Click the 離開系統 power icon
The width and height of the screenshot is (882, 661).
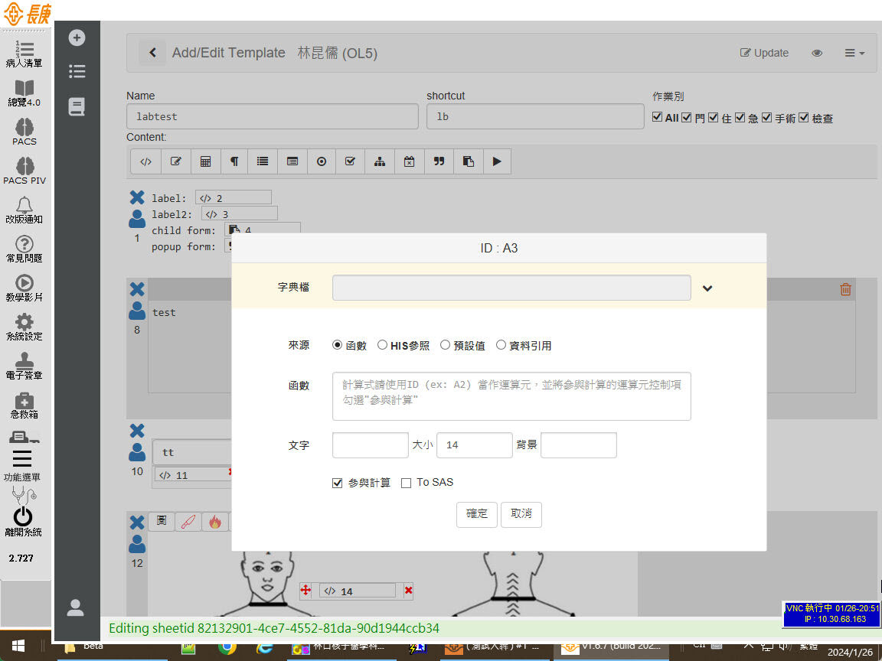point(24,516)
